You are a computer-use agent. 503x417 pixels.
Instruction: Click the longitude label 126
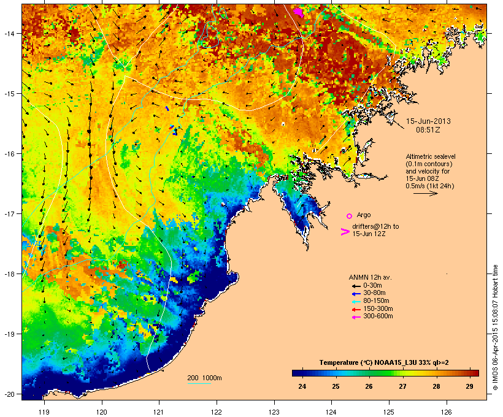pyautogui.click(x=446, y=412)
